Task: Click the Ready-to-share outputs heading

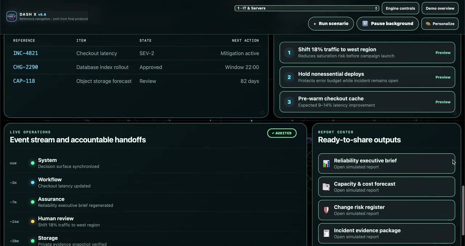Action: pyautogui.click(x=359, y=140)
